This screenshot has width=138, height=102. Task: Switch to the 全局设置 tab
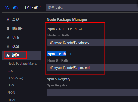click(x=12, y=7)
